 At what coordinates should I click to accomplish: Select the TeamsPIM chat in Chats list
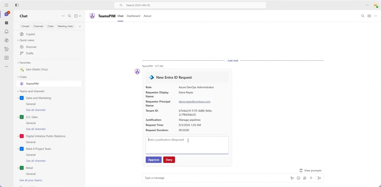click(49, 84)
